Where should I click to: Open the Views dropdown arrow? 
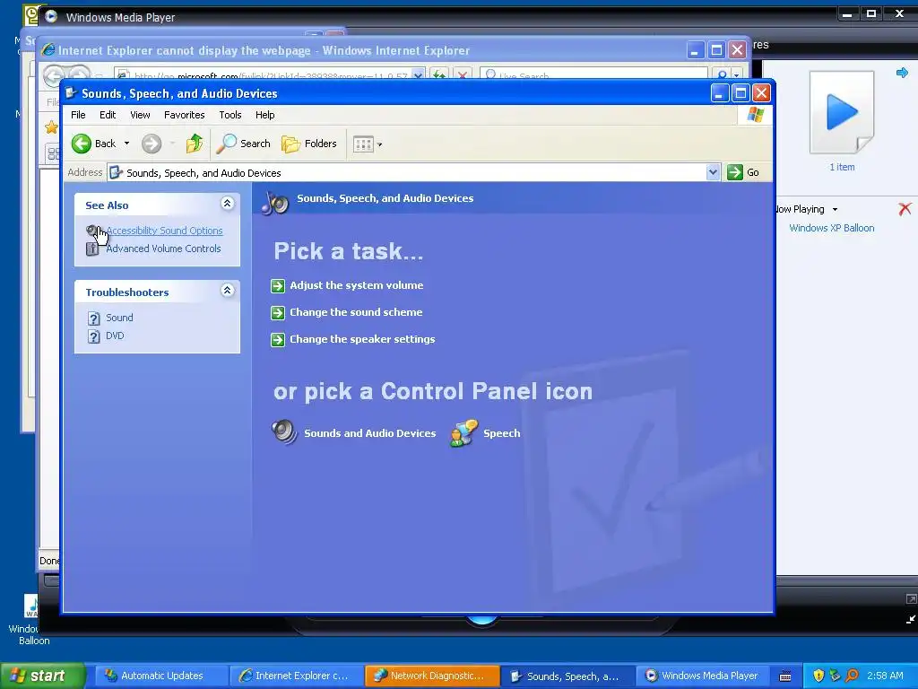(x=379, y=144)
